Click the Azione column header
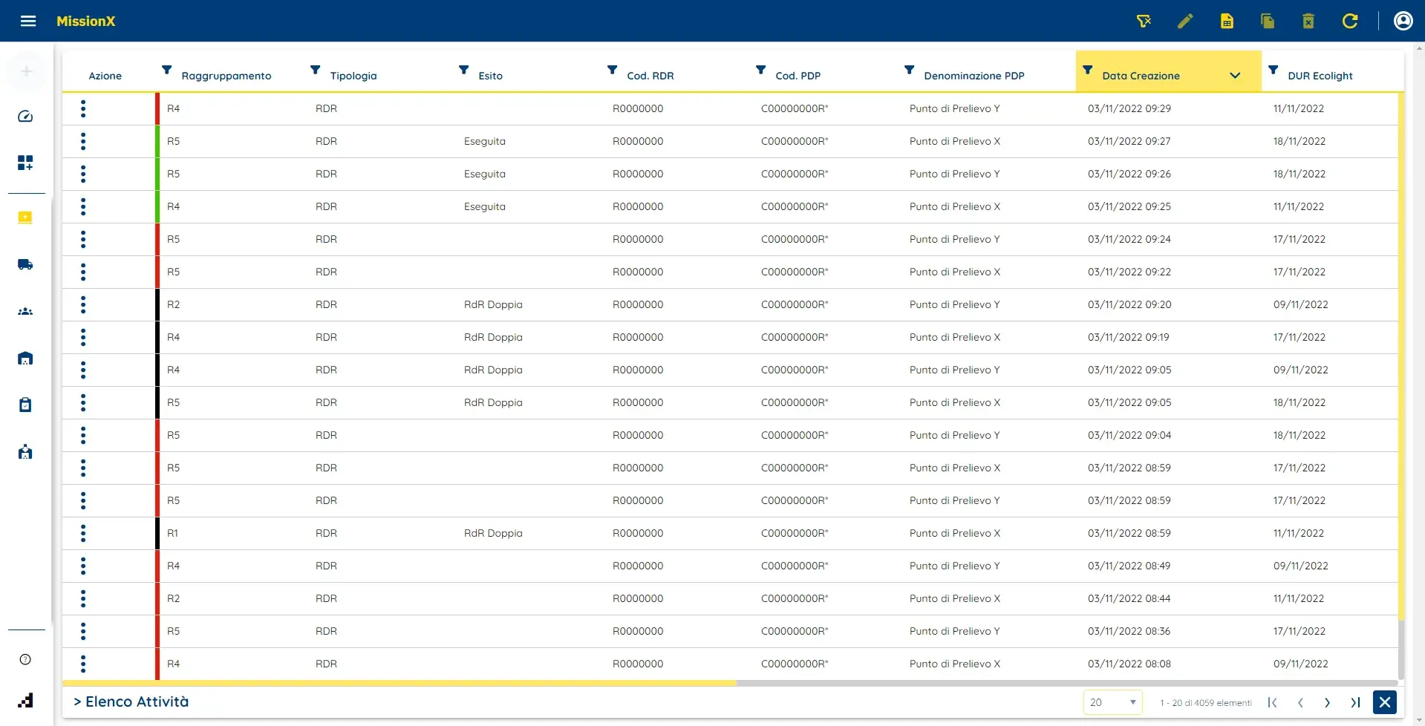Image resolution: width=1425 pixels, height=726 pixels. [105, 76]
